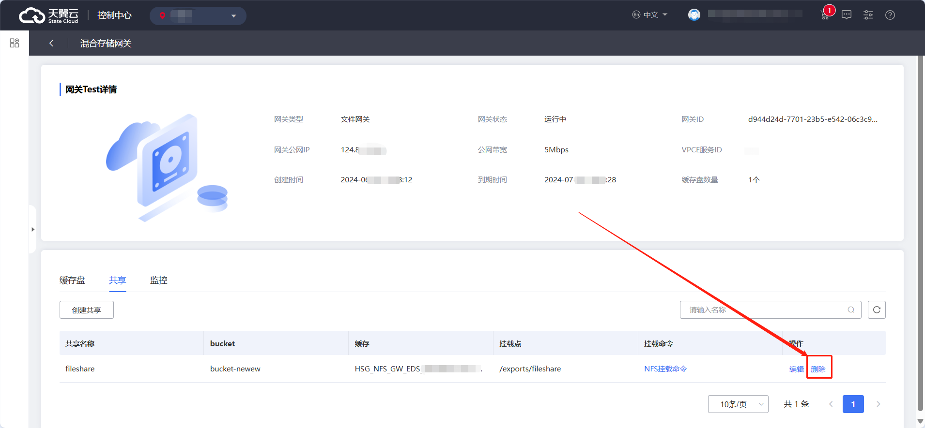Viewport: 925px width, 428px height.
Task: Click the HSG_NFS_GW_EDS cache cell
Action: pyautogui.click(x=418, y=369)
